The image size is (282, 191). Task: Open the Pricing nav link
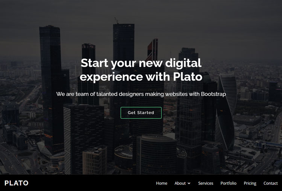pyautogui.click(x=250, y=183)
